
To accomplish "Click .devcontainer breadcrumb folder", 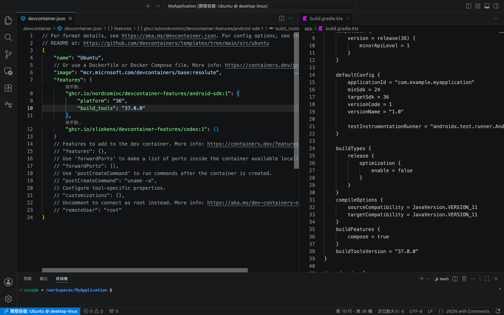I will [37, 28].
